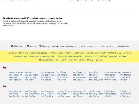The height and width of the screenshot is (104, 139).
Task: Open Info-Teplice link
Action: point(46,80)
